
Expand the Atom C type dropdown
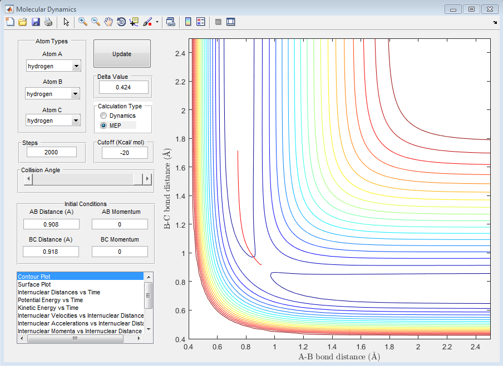pyautogui.click(x=76, y=121)
